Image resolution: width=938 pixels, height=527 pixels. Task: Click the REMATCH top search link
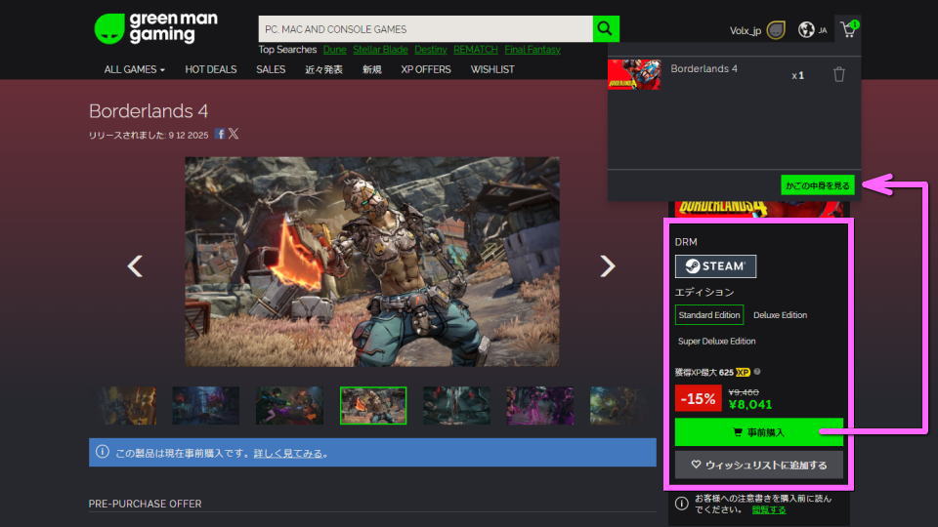pos(476,50)
